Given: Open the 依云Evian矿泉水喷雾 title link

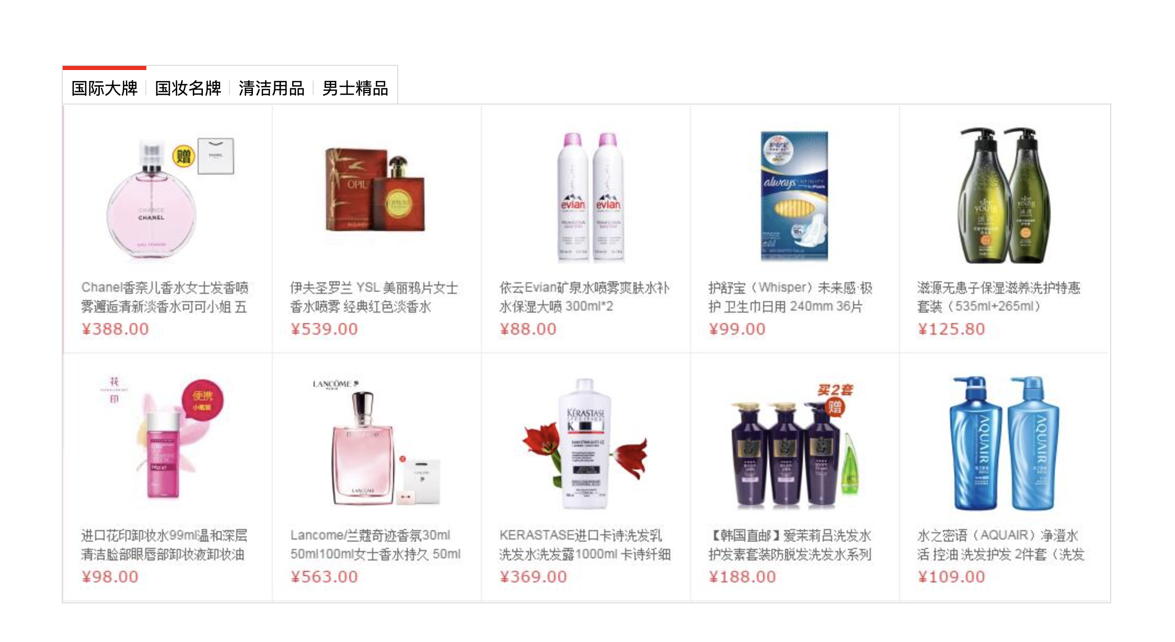Looking at the screenshot, I should coord(584,297).
